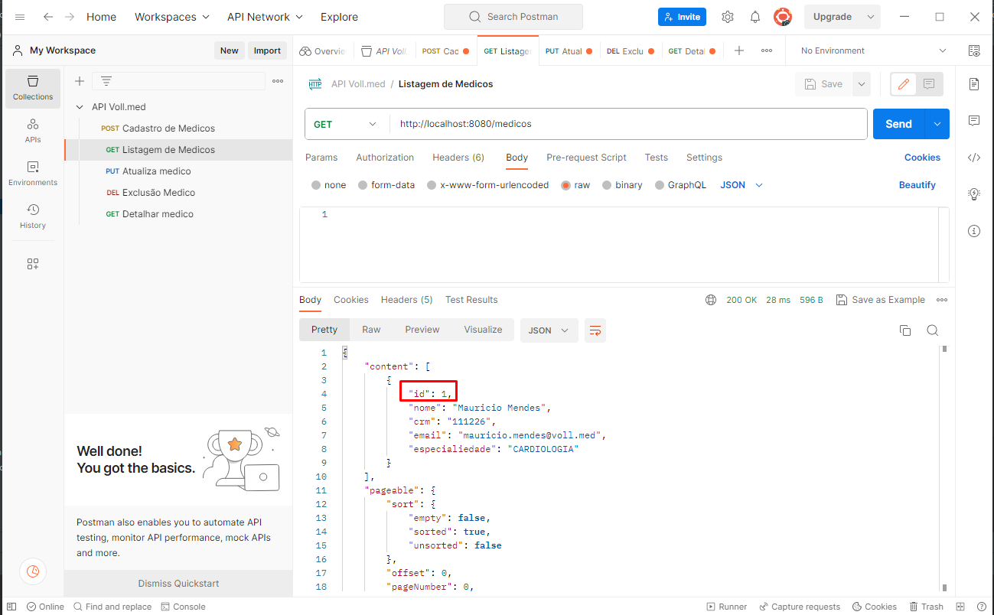994x615 pixels.
Task: Go back with the left arrow
Action: click(48, 17)
